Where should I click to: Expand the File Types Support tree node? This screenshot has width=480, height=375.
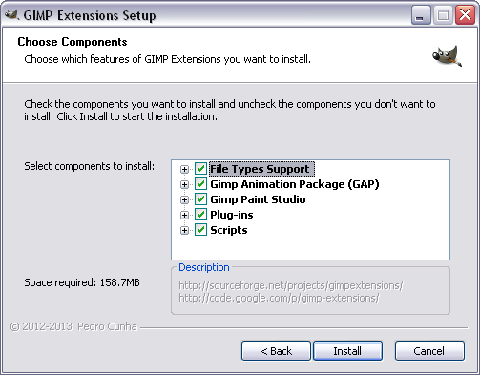point(184,169)
